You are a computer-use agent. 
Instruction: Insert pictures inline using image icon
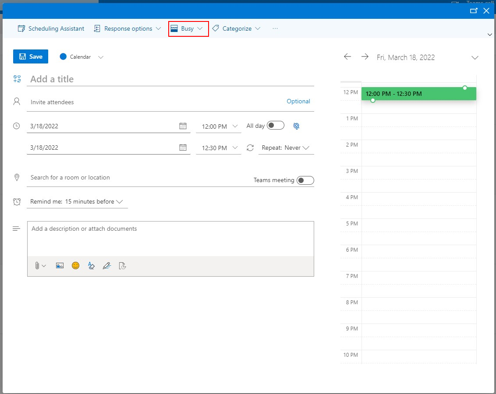point(60,266)
